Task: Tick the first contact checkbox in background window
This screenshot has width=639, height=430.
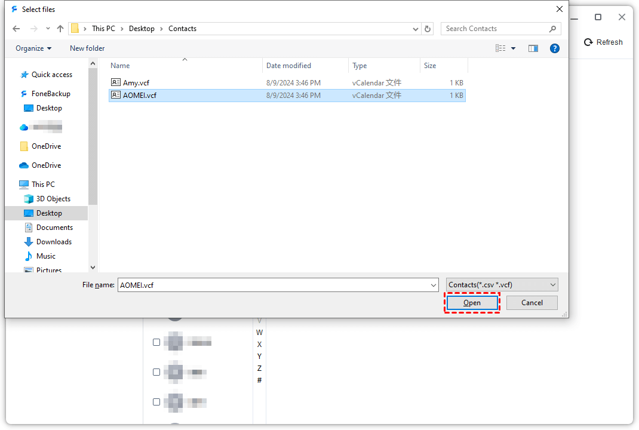Action: [156, 342]
